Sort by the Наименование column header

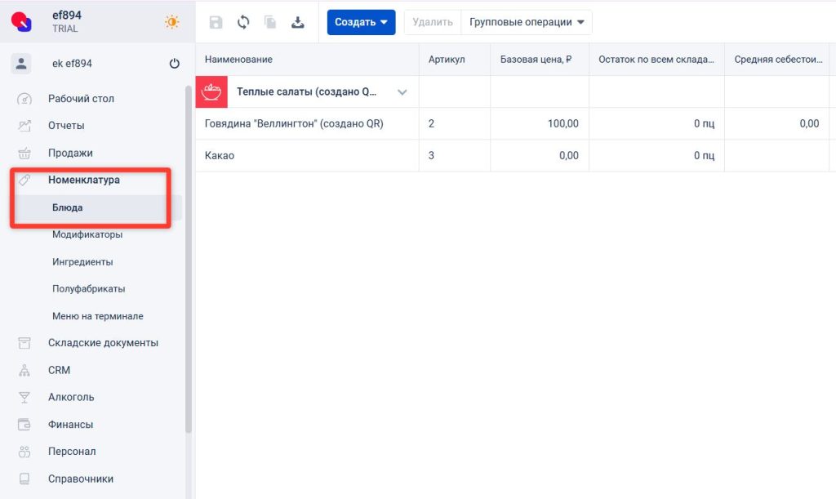pos(238,60)
